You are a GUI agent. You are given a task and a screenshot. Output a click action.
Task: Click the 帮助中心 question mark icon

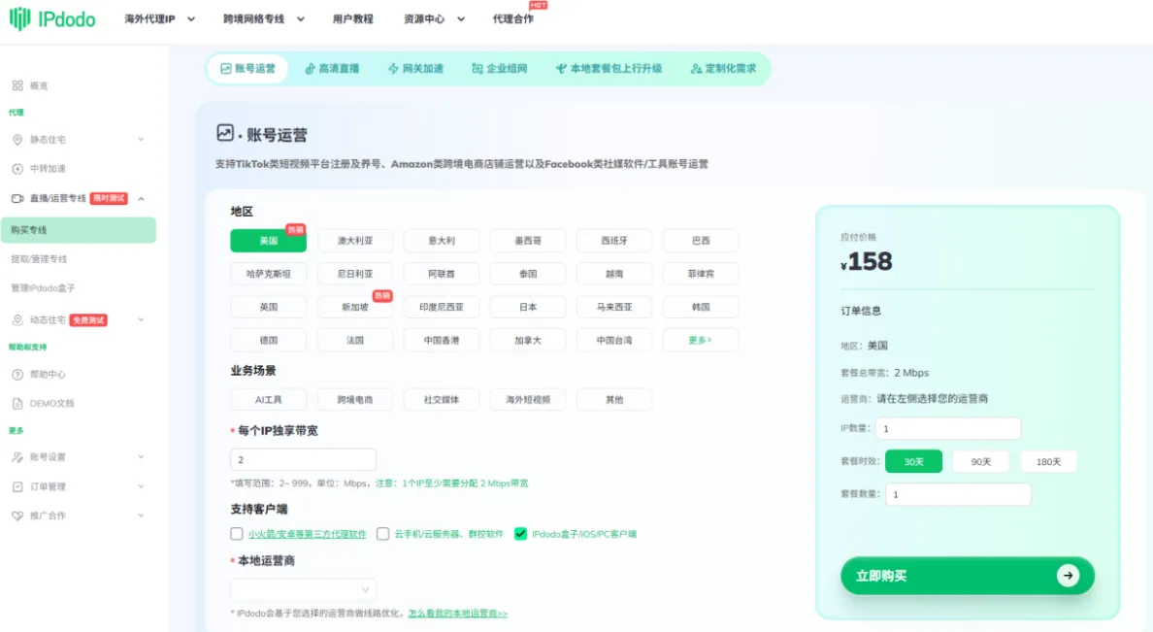pyautogui.click(x=17, y=374)
